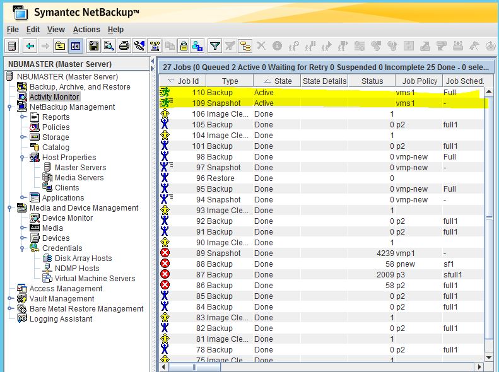This screenshot has height=372, width=499.
Task: Click the yellow figure icon for job 106
Action: click(165, 114)
